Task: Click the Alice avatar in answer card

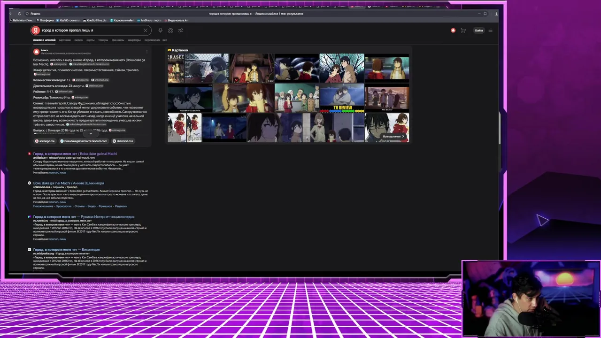Action: [36, 52]
